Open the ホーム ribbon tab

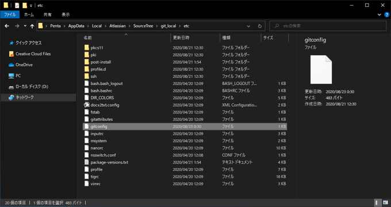tap(29, 15)
